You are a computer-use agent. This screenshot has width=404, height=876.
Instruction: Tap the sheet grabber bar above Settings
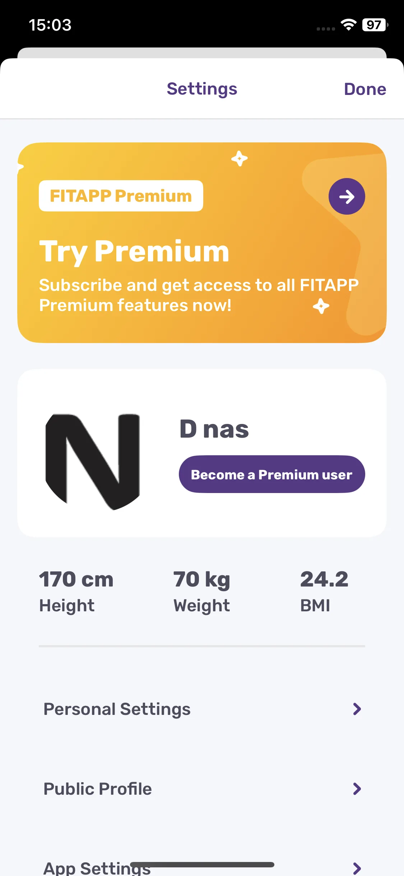[x=202, y=53]
